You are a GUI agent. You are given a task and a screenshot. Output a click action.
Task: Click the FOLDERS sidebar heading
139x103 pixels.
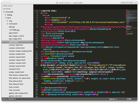[7, 9]
